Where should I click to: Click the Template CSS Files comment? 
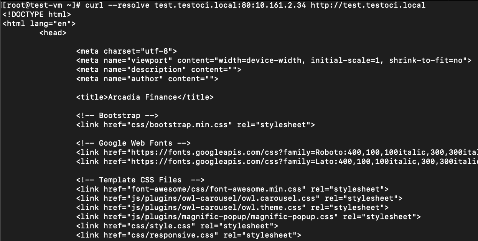tap(140, 180)
